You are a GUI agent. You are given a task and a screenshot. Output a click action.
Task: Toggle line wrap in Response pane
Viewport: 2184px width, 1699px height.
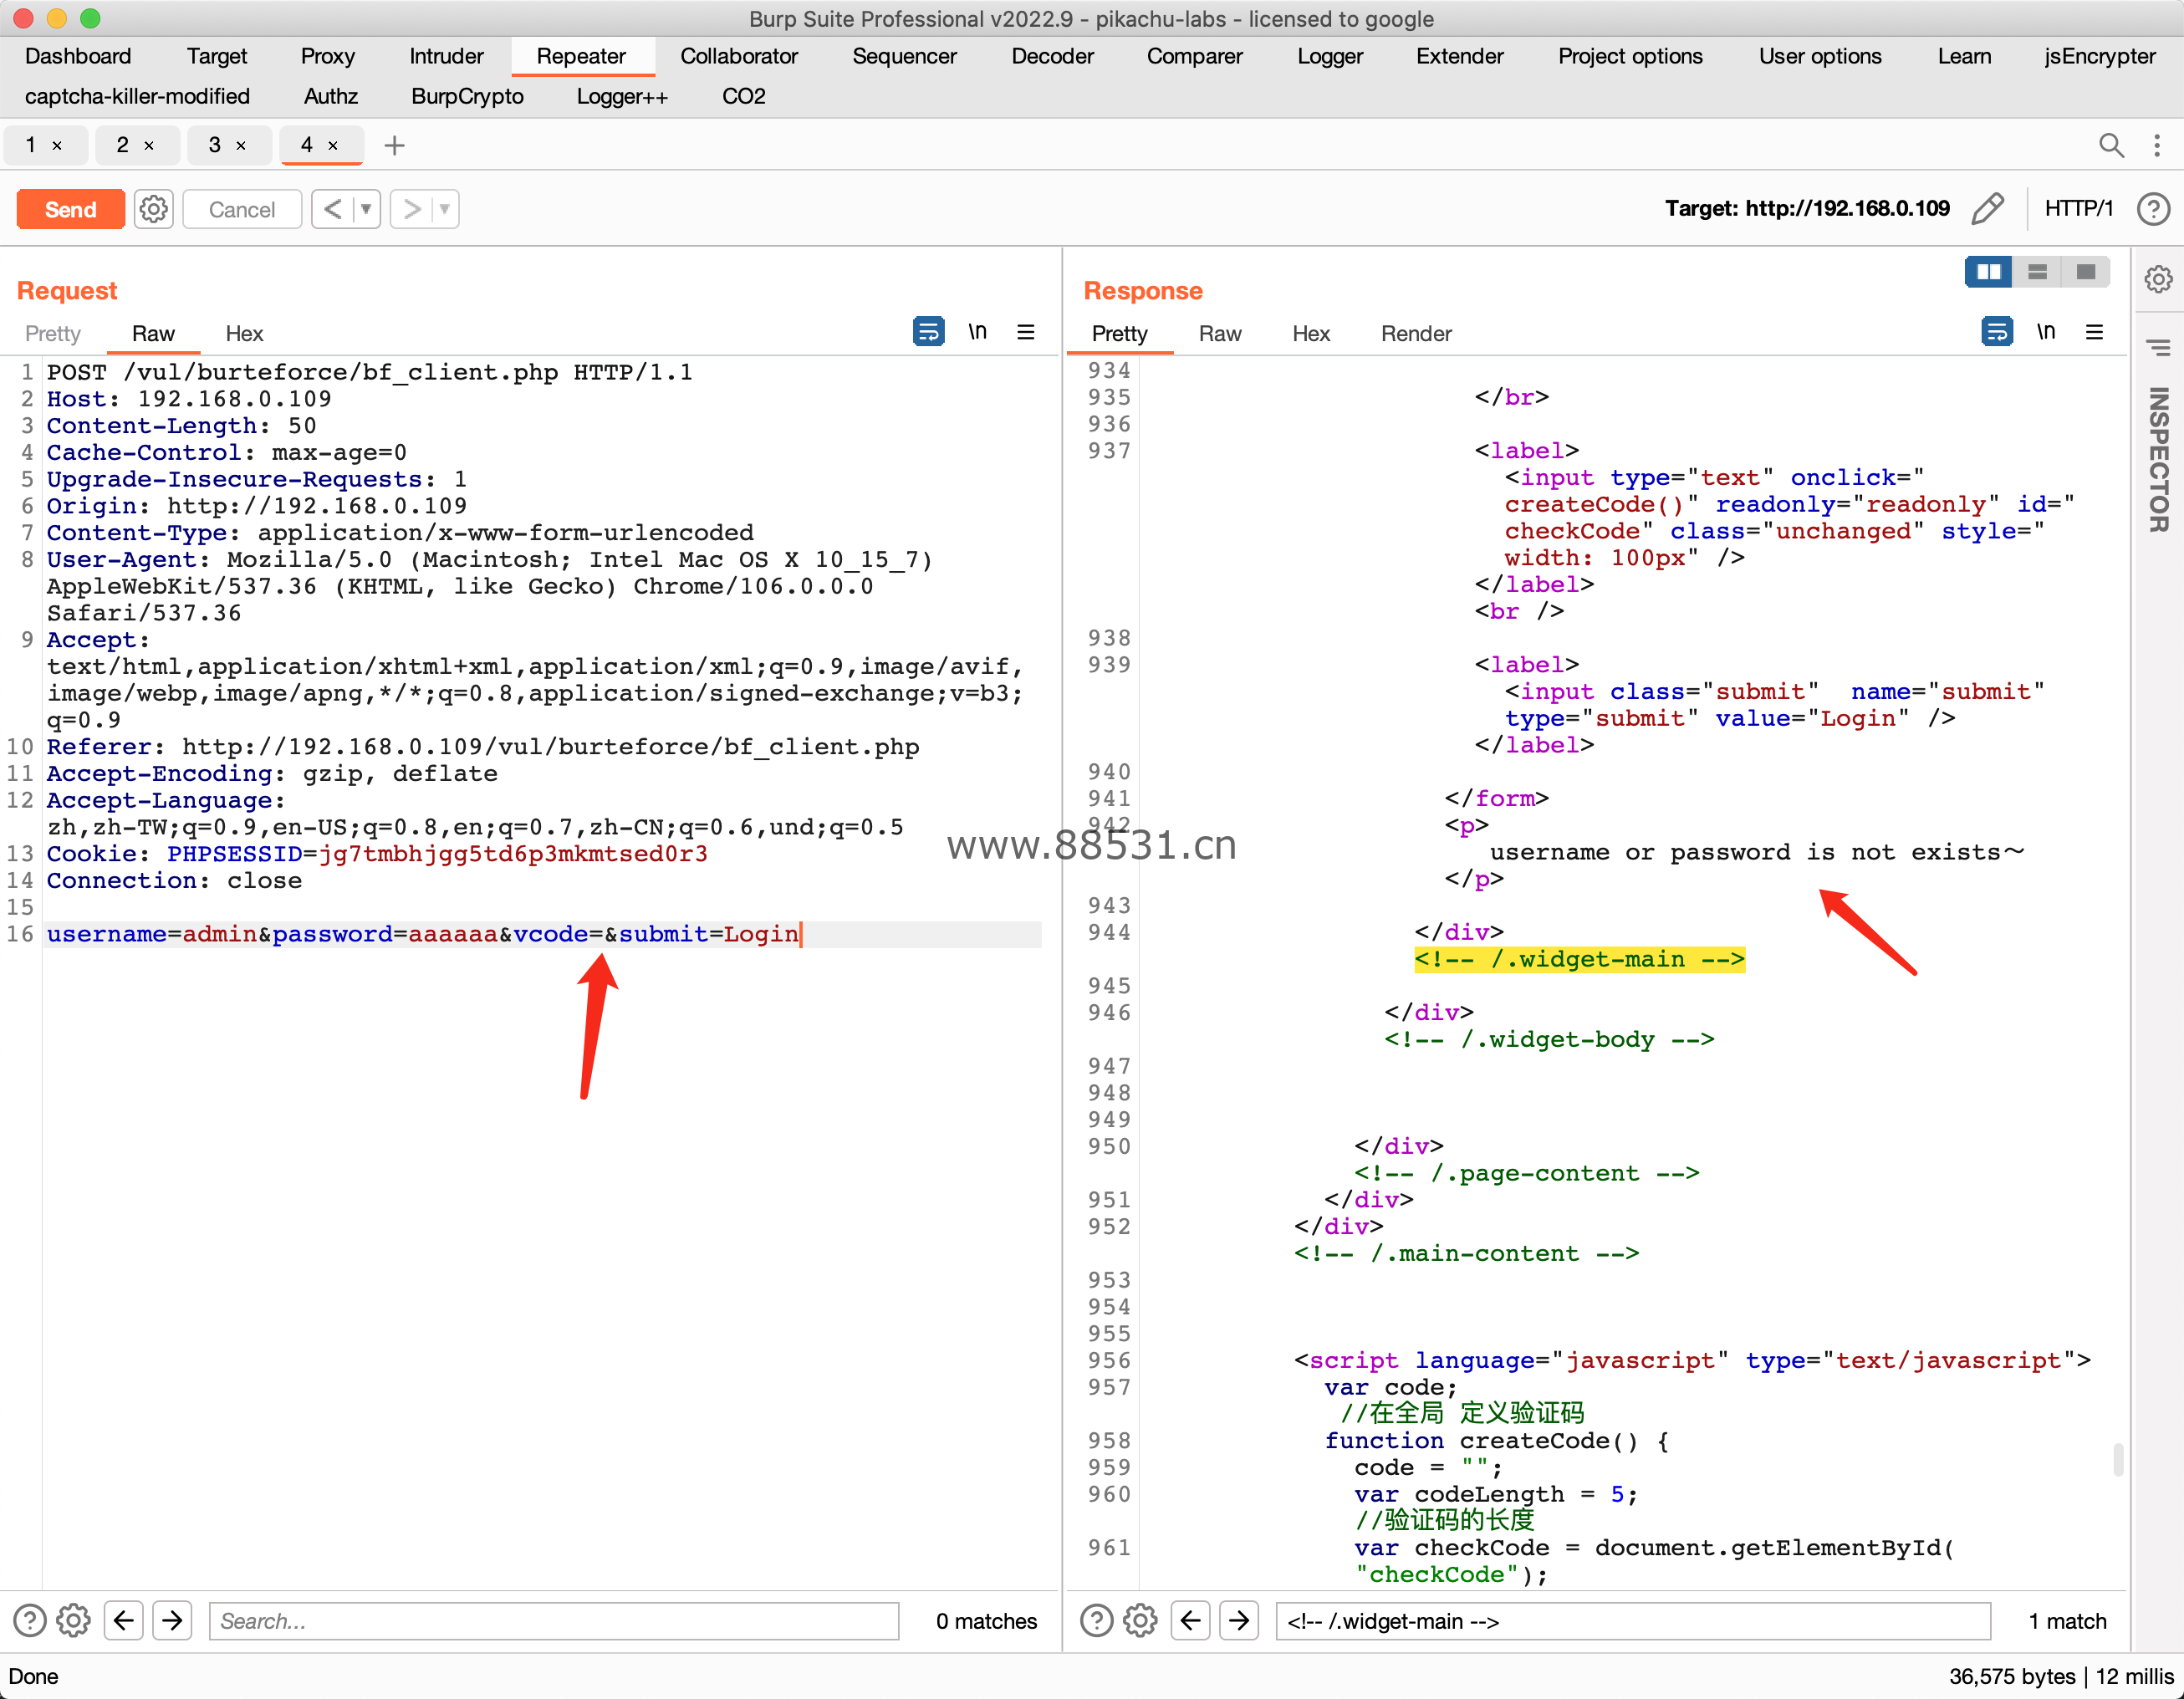click(1996, 331)
